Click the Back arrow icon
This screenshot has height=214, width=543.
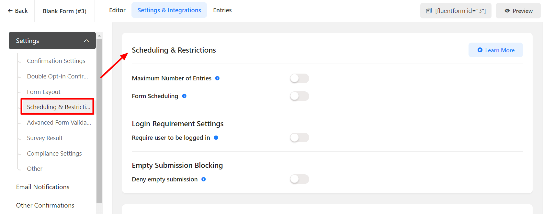click(10, 11)
